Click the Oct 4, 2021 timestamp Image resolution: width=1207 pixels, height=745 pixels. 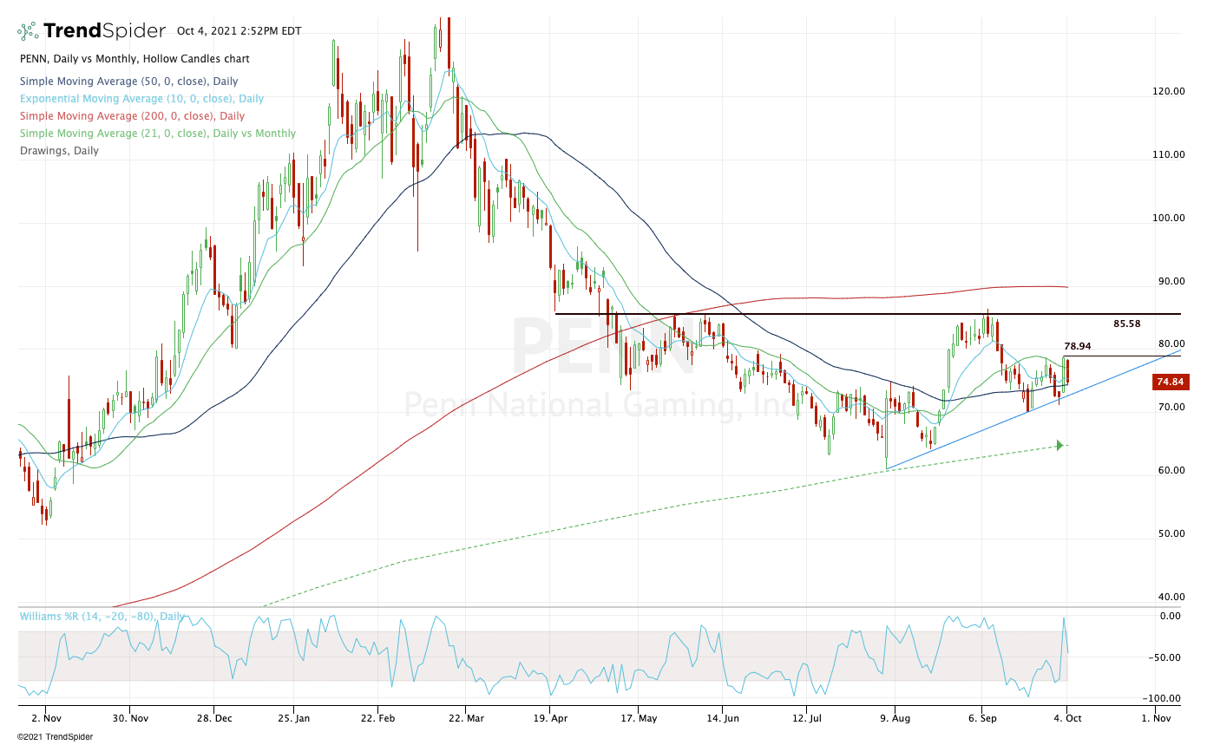(x=239, y=31)
